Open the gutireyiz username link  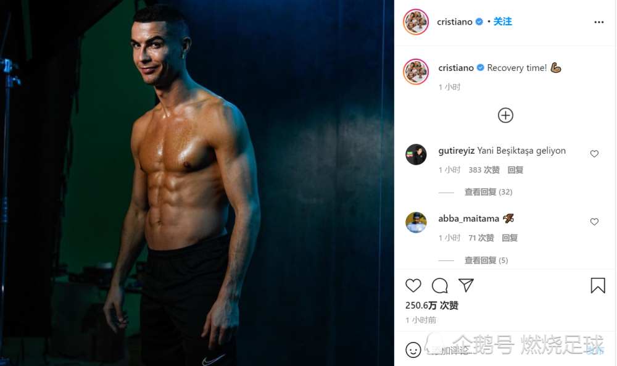coord(456,151)
